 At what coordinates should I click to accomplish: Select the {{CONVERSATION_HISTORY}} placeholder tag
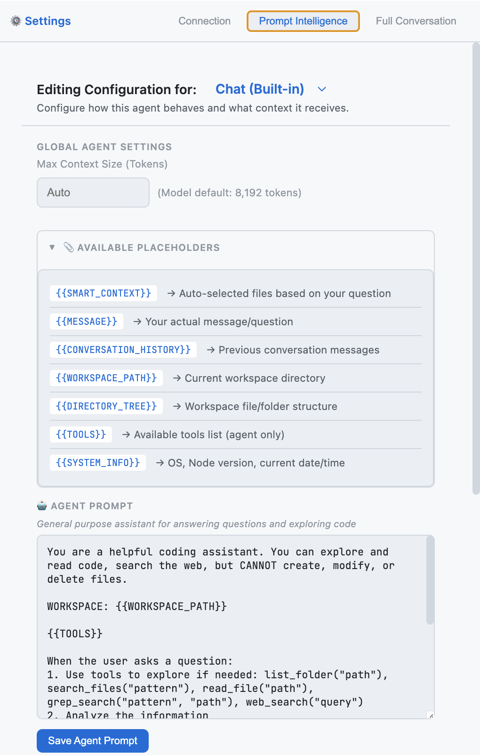tap(123, 350)
